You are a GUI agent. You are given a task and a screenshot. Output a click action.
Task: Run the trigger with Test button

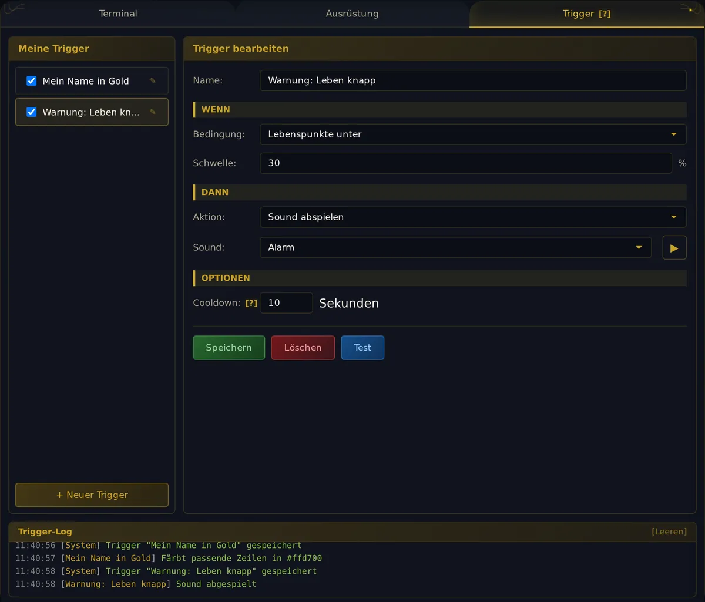pyautogui.click(x=362, y=348)
